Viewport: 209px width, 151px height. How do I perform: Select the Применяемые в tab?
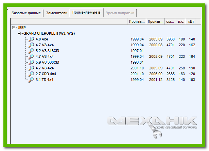click(x=86, y=13)
